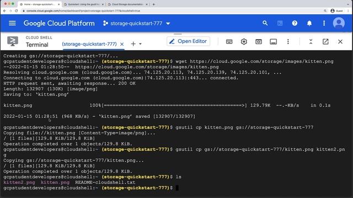Viewport: 353px width, 198px height.
Task: Click the 'Length: 132907 (130K)' line
Action: [x=51, y=89]
